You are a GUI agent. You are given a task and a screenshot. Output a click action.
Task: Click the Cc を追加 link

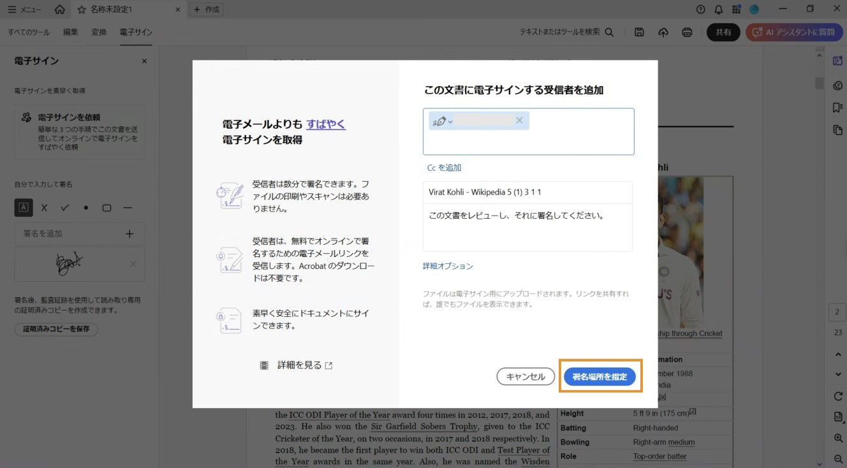pyautogui.click(x=444, y=167)
